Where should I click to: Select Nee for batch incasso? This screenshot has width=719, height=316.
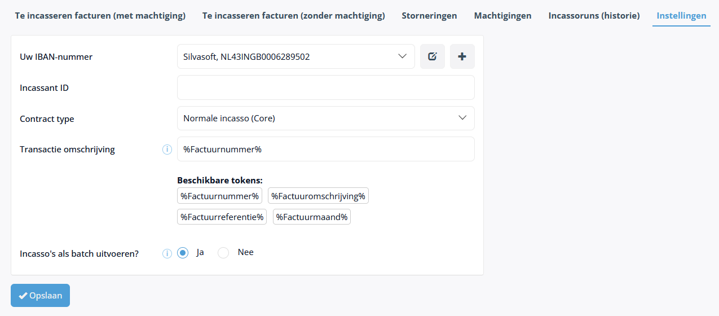[223, 253]
